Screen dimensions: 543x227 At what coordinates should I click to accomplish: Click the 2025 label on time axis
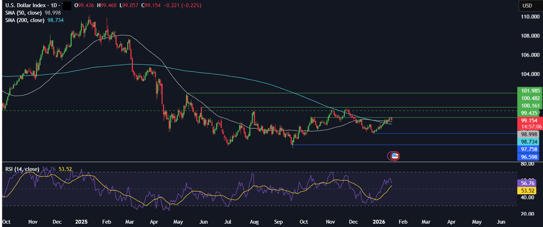pyautogui.click(x=82, y=221)
